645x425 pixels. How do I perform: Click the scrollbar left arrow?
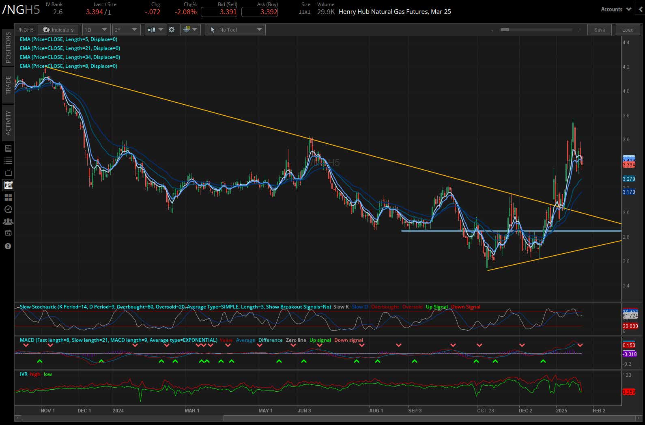17,418
